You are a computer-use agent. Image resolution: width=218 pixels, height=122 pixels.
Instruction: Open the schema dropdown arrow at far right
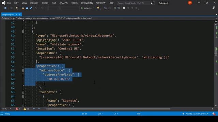(216, 18)
